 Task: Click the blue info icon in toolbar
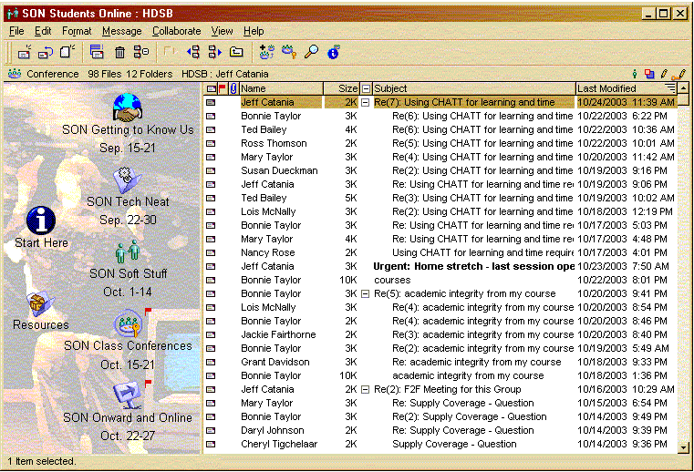[334, 52]
